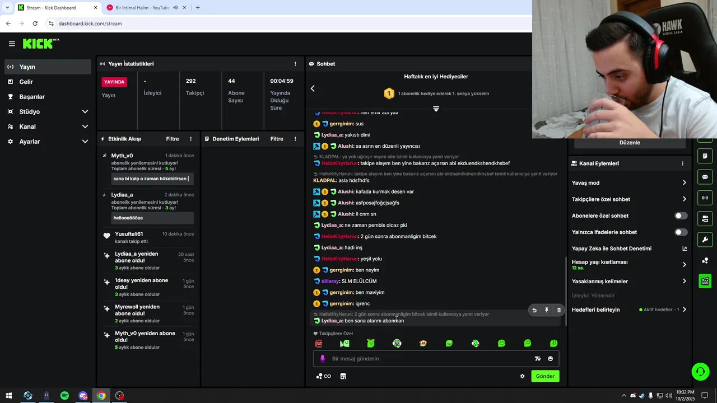Click Yusufteli61 in activity feed
This screenshot has width=717, height=403.
[x=129, y=234]
